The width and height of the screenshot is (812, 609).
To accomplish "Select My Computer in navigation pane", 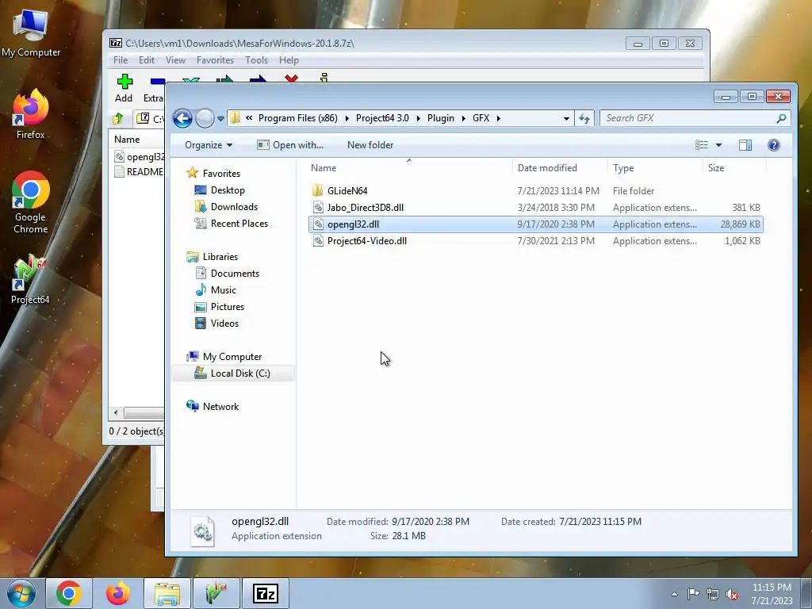I will [232, 357].
